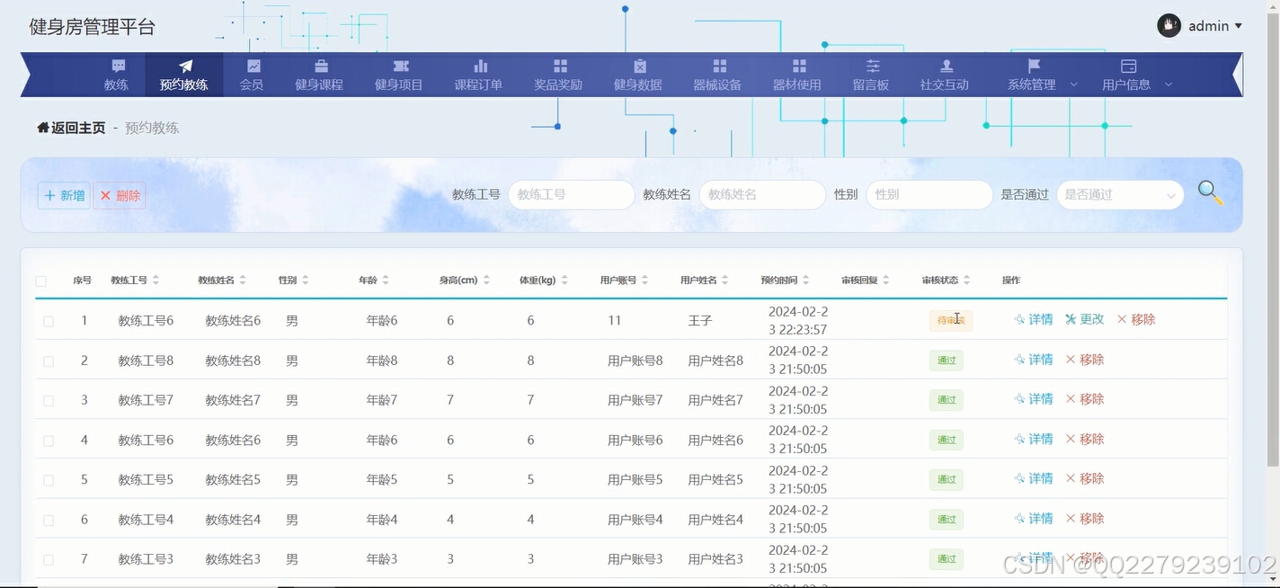Image resolution: width=1280 pixels, height=588 pixels.
Task: Click the 课程订单 icon
Action: (480, 75)
